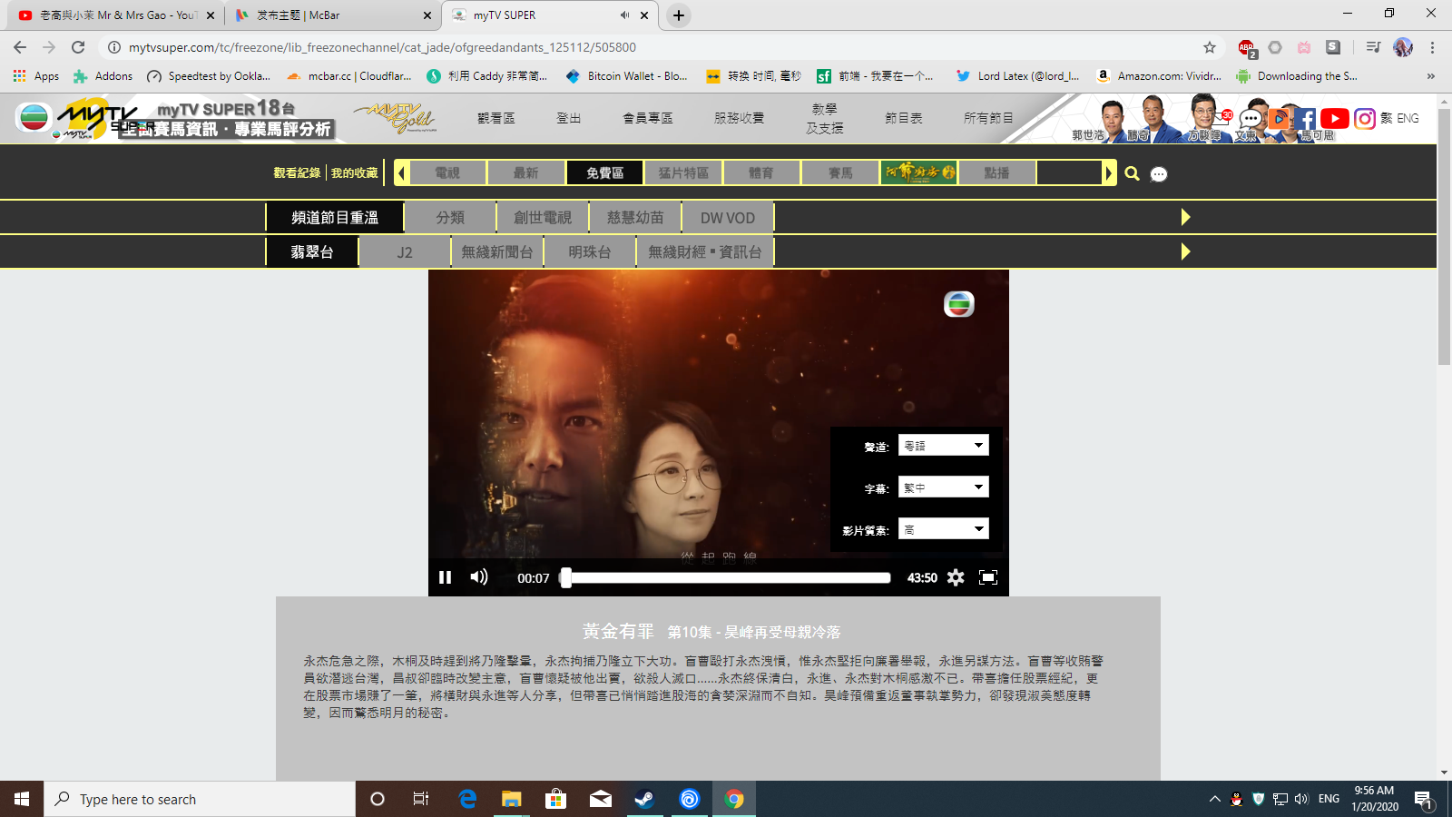The height and width of the screenshot is (817, 1452).
Task: Open the audio channel 聲道 dropdown
Action: [943, 445]
